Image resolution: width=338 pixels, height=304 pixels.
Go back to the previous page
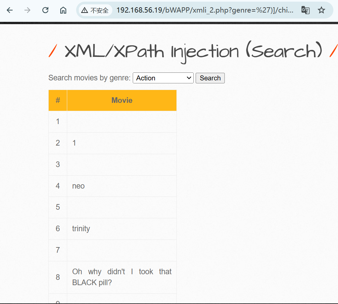point(10,10)
